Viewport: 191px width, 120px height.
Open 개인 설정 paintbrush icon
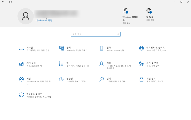tap(21, 64)
